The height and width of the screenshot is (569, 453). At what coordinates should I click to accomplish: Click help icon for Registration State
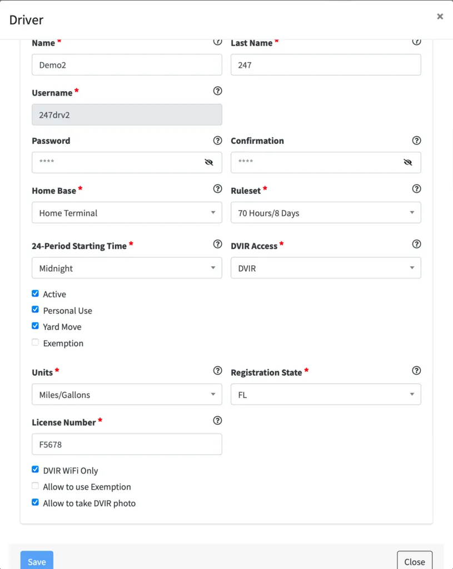click(x=416, y=371)
